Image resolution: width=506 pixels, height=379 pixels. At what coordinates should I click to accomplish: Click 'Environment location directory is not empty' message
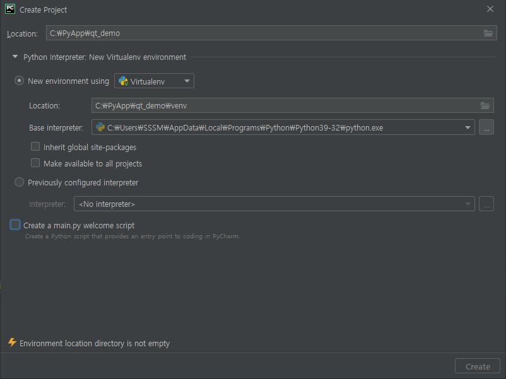tap(95, 344)
